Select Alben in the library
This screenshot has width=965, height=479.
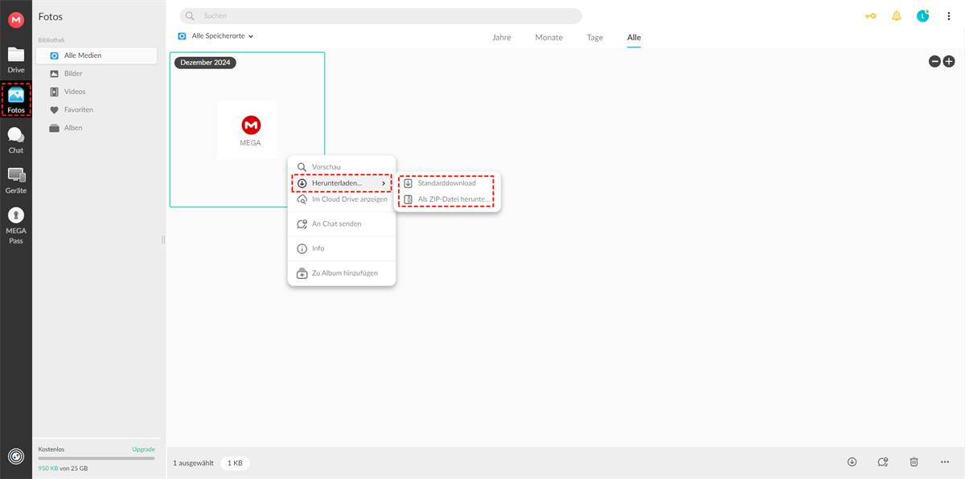96,128
